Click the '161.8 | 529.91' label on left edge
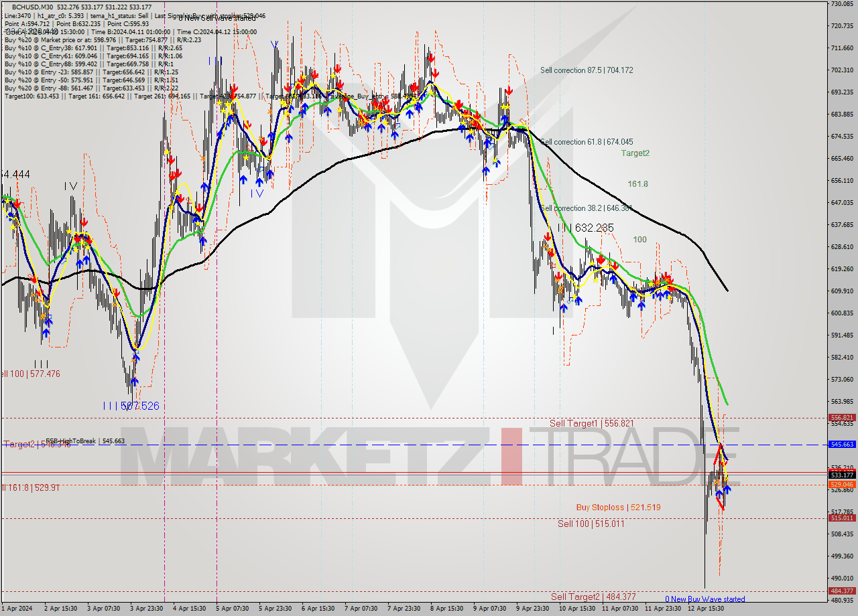Screen dimensions: 858x616 coord(30,487)
